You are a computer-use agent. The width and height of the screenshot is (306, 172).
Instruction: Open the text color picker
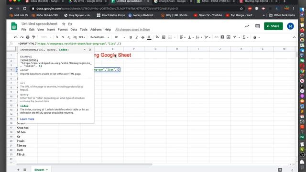pos(149,37)
